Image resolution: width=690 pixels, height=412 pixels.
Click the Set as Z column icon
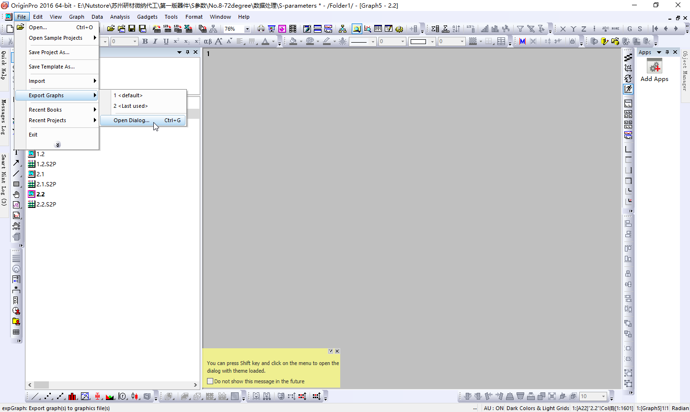pyautogui.click(x=584, y=29)
